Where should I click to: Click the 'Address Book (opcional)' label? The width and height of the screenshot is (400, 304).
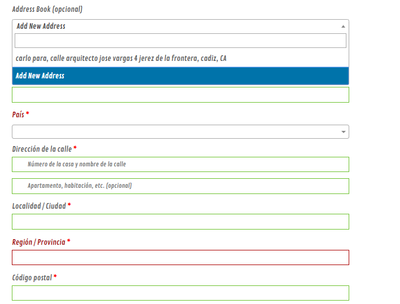tap(47, 10)
